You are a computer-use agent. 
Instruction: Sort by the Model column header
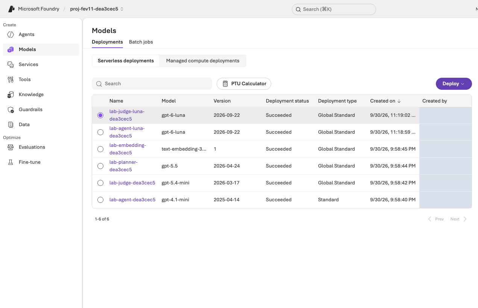point(168,101)
